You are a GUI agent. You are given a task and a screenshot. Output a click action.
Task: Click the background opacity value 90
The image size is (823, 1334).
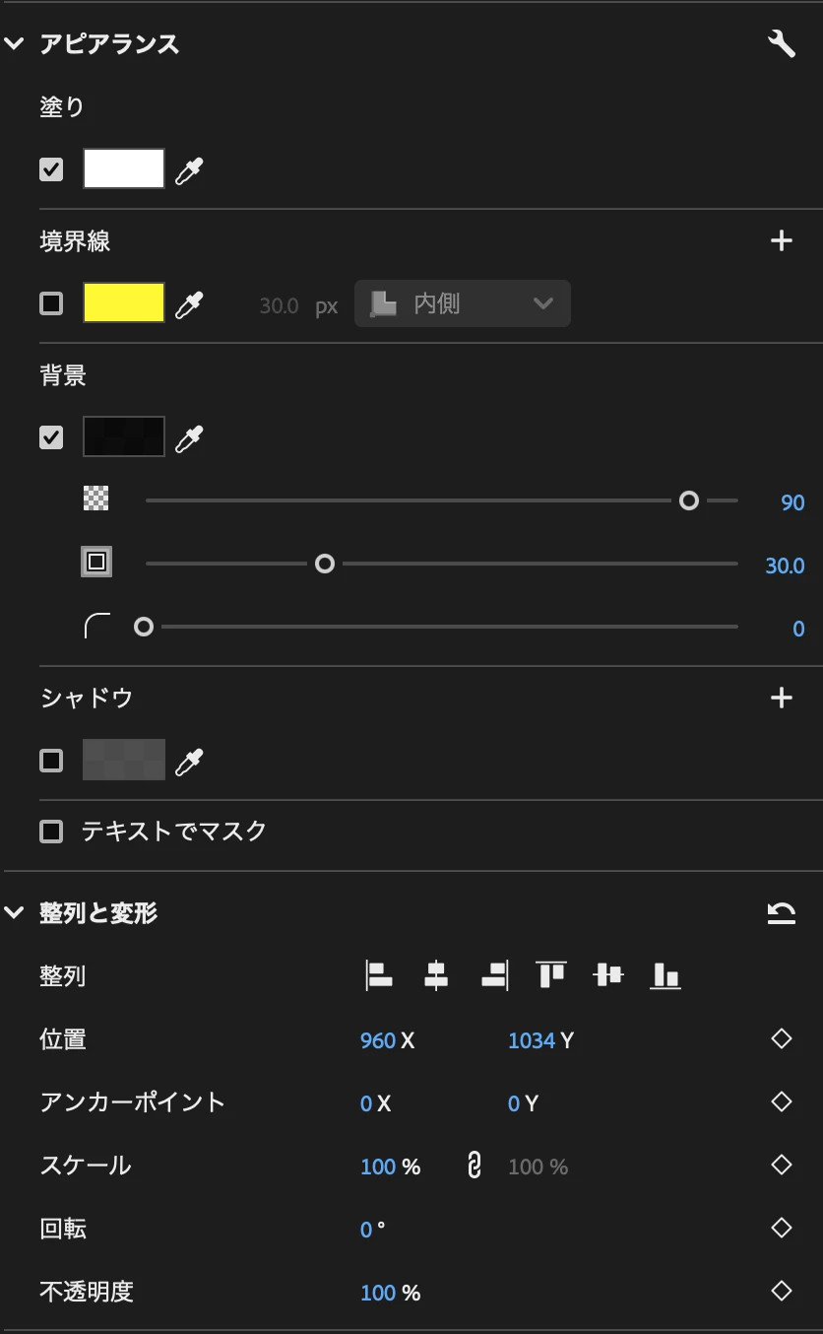click(792, 502)
